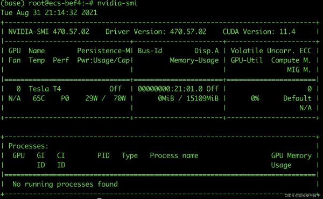323x199 pixels.
Task: Click the 65C temperature reading
Action: (39, 98)
